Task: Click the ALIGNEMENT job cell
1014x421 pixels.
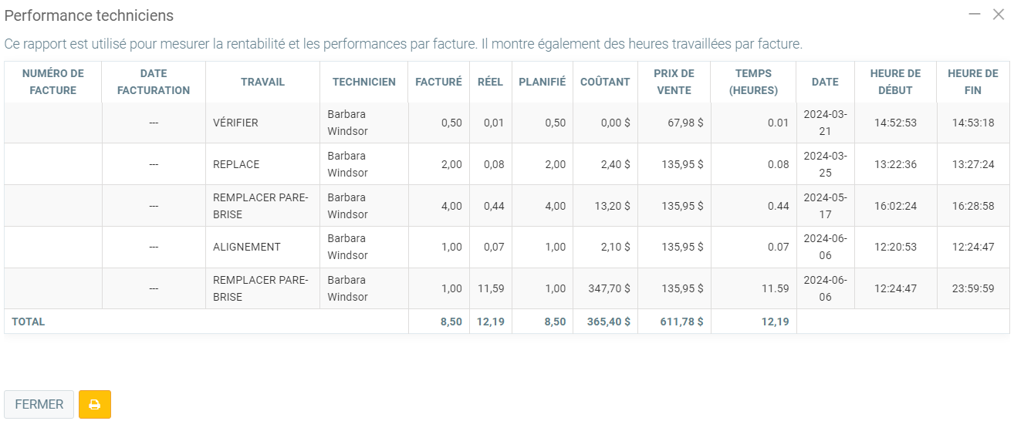Action: click(247, 248)
